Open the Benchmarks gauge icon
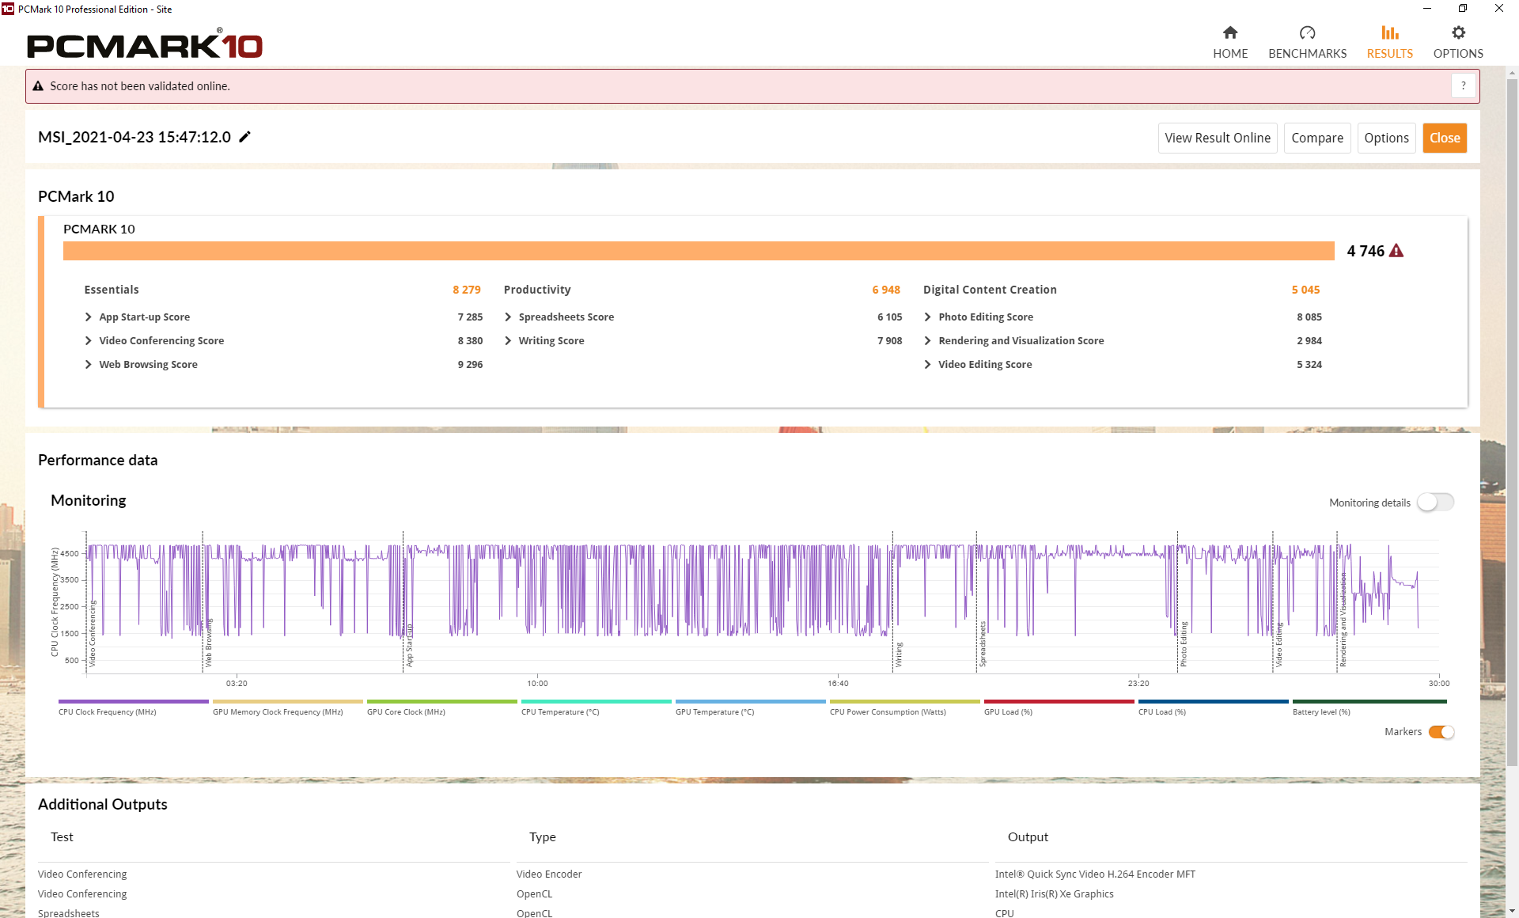This screenshot has height=918, width=1519. click(x=1307, y=33)
